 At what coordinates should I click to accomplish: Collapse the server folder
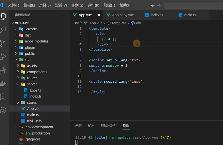click(x=18, y=84)
